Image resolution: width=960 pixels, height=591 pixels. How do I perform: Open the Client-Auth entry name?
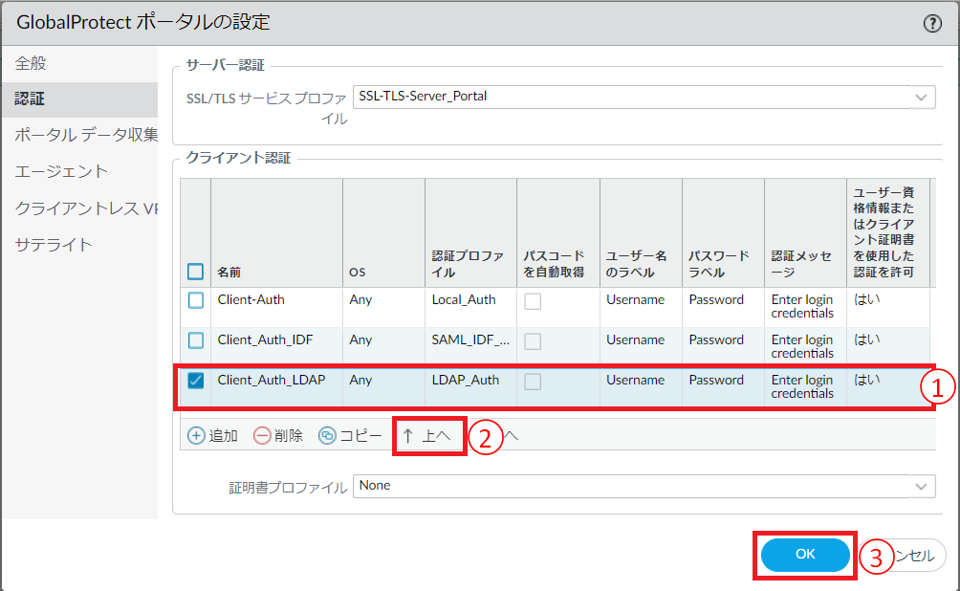(x=251, y=299)
